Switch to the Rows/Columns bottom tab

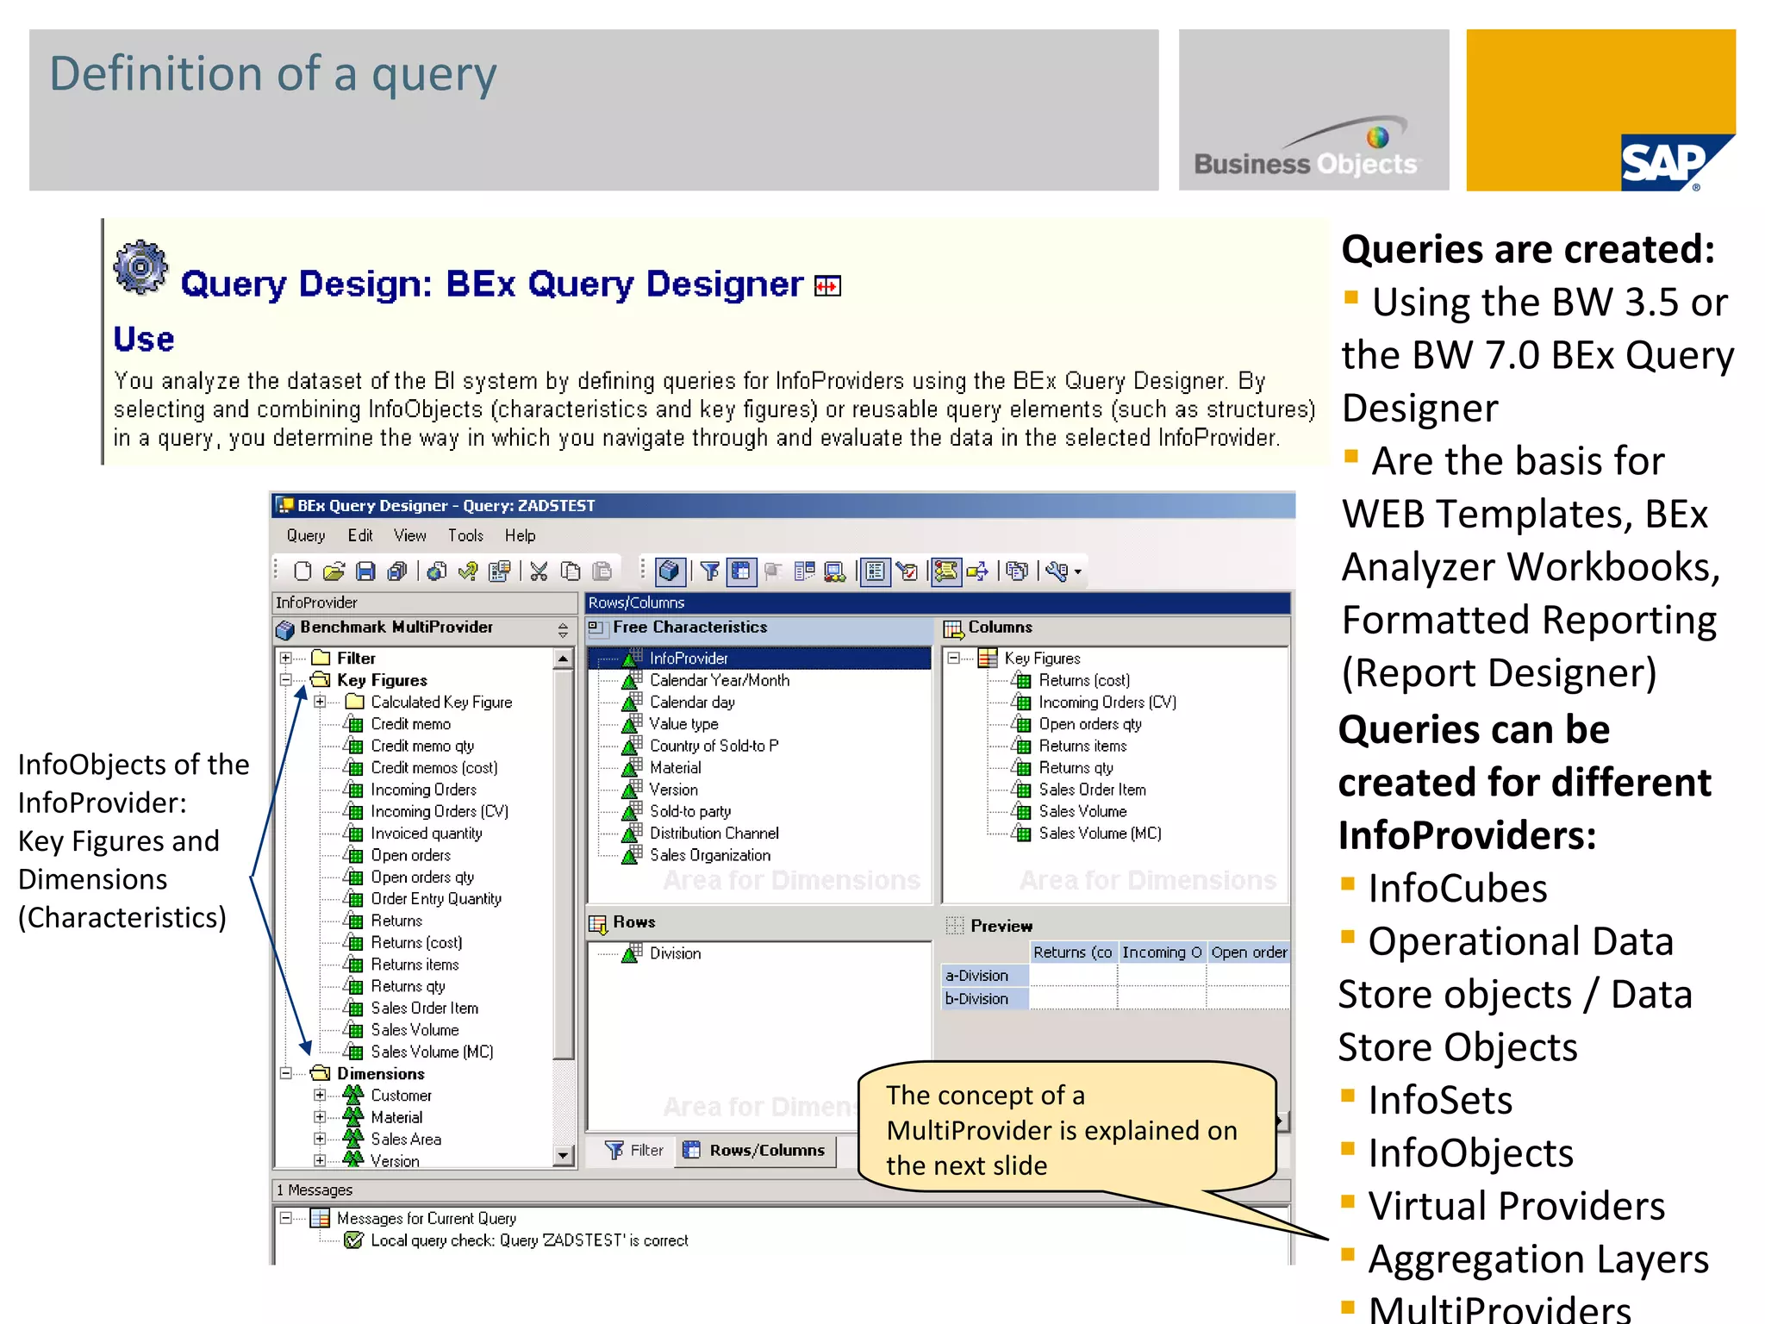755,1150
